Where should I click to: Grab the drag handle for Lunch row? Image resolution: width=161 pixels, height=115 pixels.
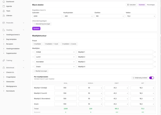[x=33, y=57]
